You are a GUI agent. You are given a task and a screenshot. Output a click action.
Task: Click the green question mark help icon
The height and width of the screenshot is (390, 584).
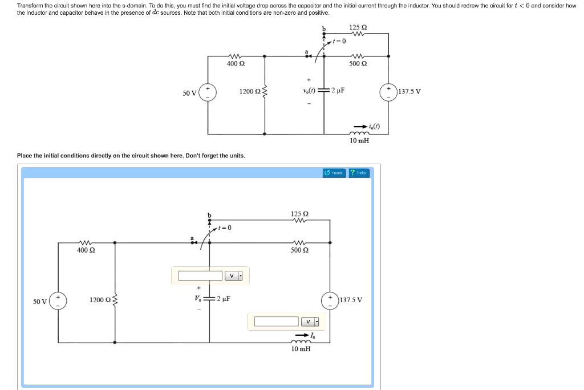(353, 173)
